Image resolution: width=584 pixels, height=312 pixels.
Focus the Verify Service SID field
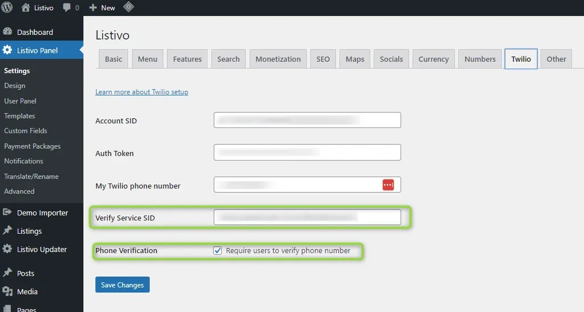pos(307,217)
